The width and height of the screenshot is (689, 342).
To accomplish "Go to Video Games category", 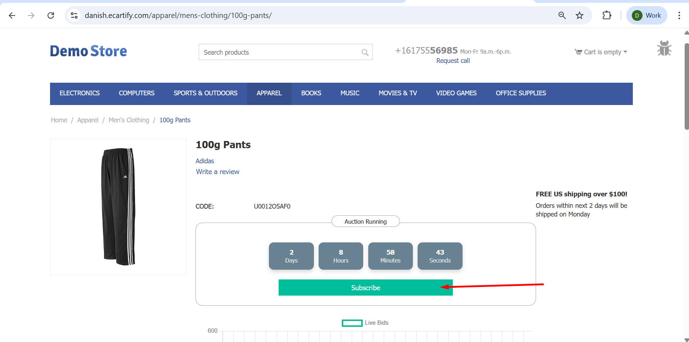I will (x=456, y=94).
